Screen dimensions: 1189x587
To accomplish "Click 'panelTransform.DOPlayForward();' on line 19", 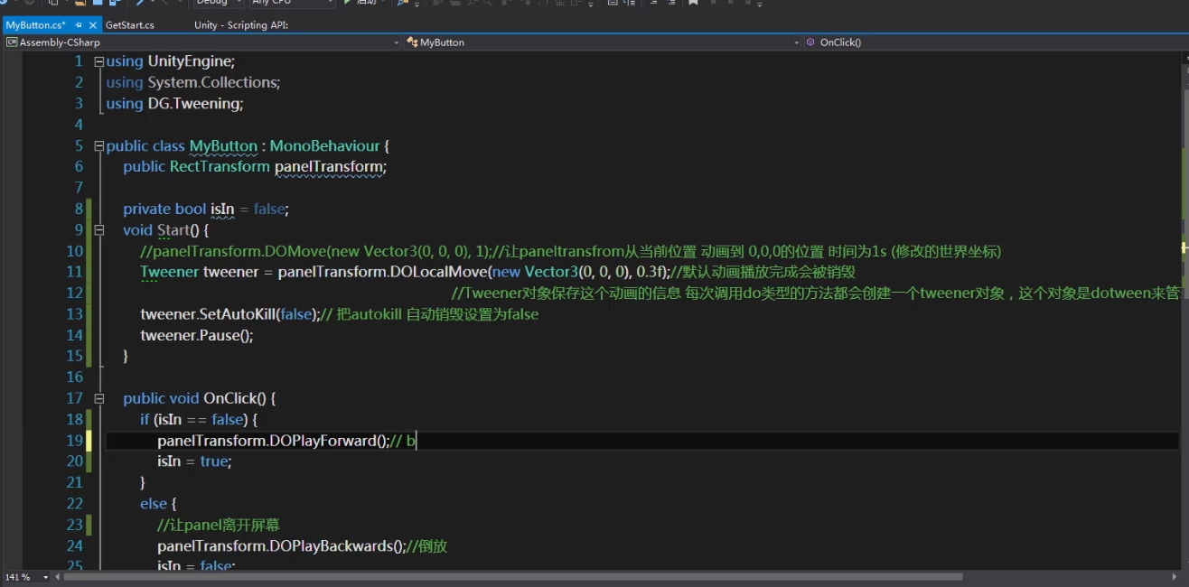I will click(x=273, y=441).
